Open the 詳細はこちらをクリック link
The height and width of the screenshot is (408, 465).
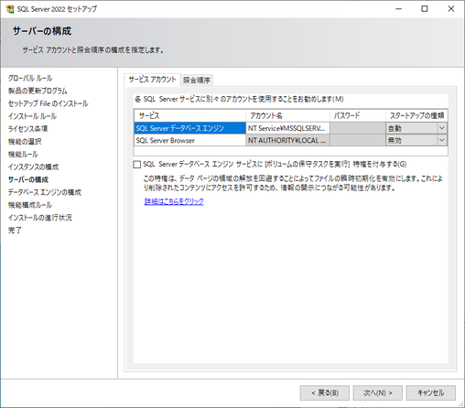pos(174,201)
